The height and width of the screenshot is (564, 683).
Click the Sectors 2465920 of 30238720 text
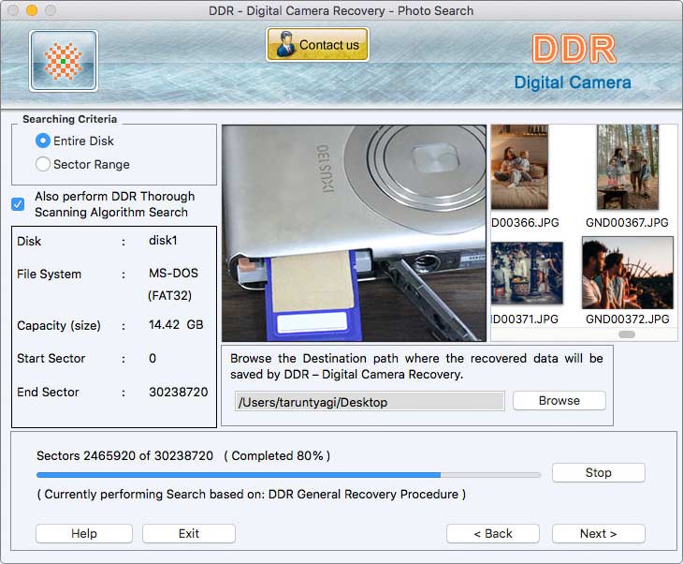(125, 456)
